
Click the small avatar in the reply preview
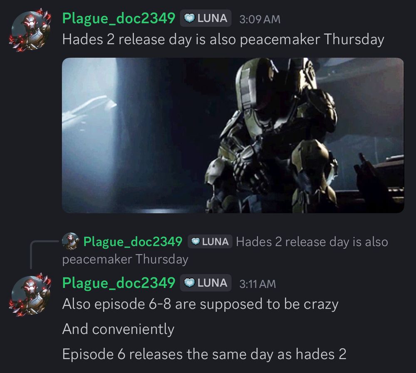coord(70,241)
